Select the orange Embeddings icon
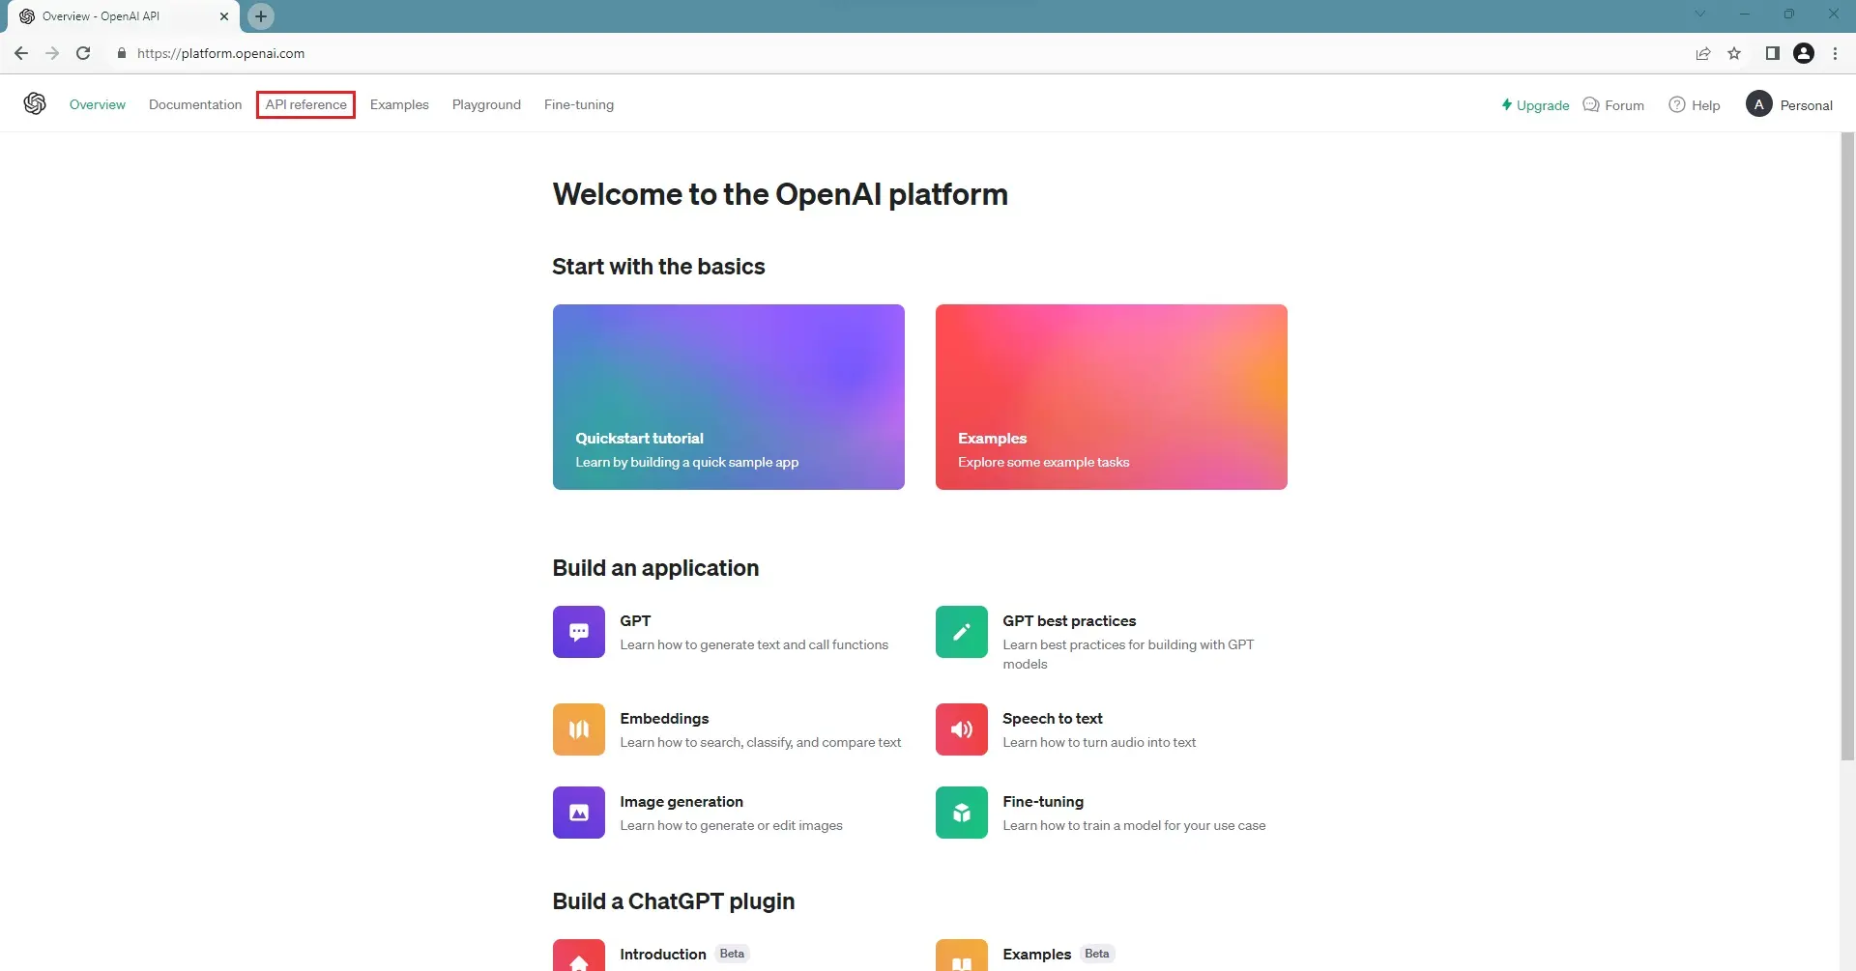Image resolution: width=1856 pixels, height=971 pixels. coord(578,729)
